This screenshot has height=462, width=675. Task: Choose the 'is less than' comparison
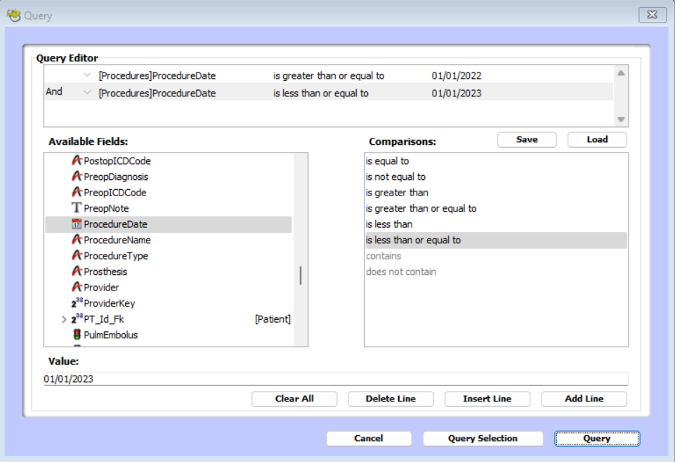click(496, 224)
